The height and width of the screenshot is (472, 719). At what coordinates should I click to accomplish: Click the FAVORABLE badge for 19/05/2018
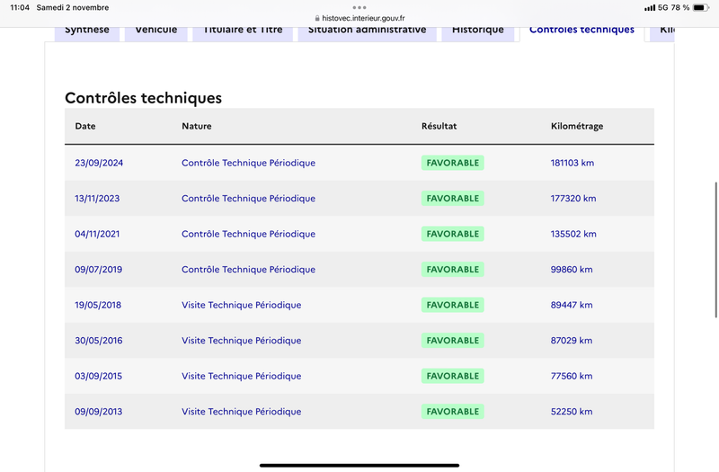tap(453, 305)
